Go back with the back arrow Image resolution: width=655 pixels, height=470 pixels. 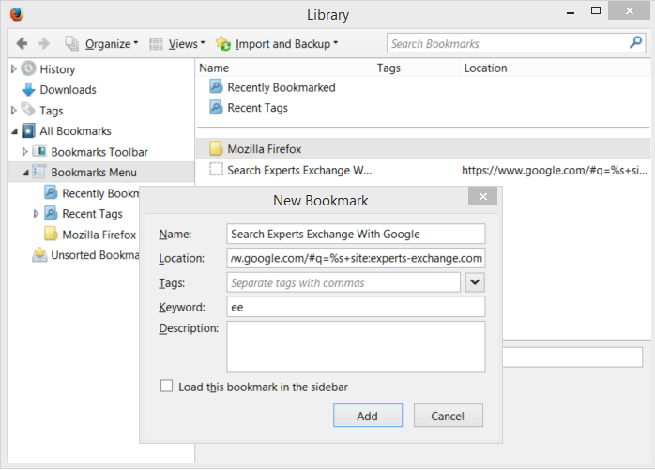[x=22, y=43]
